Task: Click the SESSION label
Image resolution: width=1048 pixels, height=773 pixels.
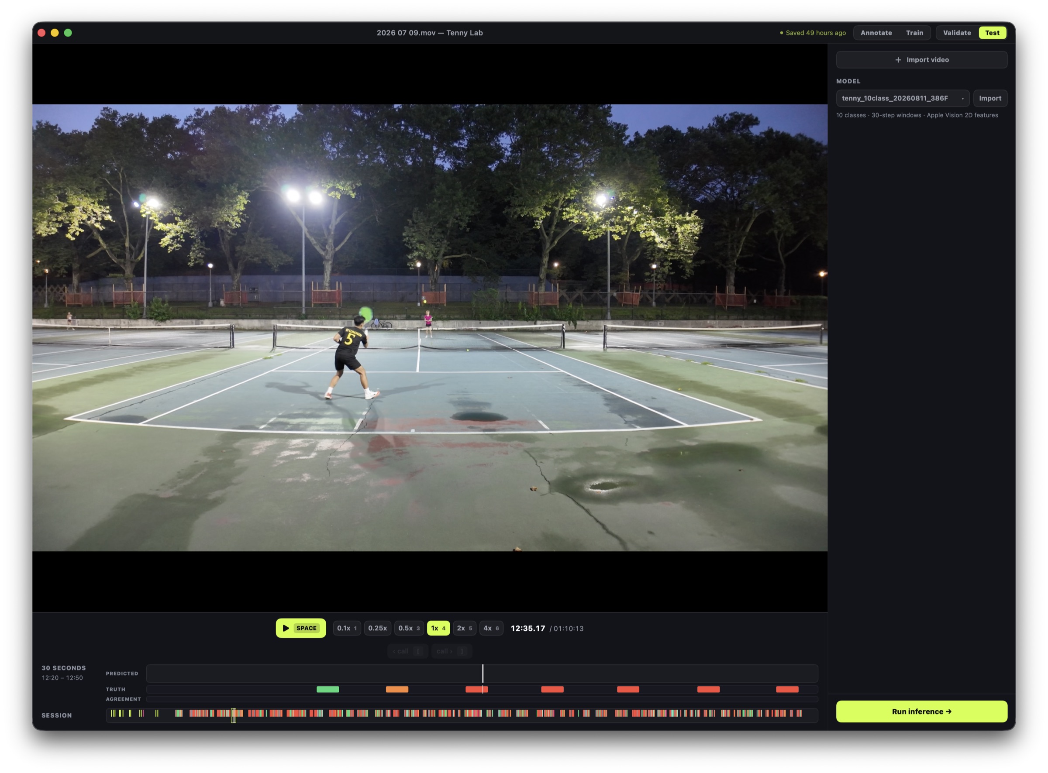Action: [57, 715]
